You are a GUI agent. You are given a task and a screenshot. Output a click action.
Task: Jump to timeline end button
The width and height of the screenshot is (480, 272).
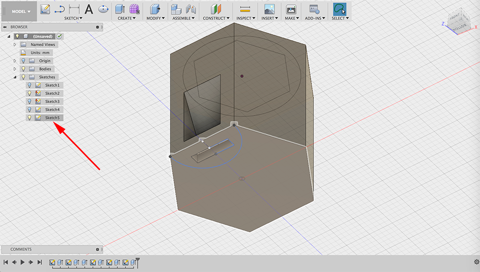point(39,262)
